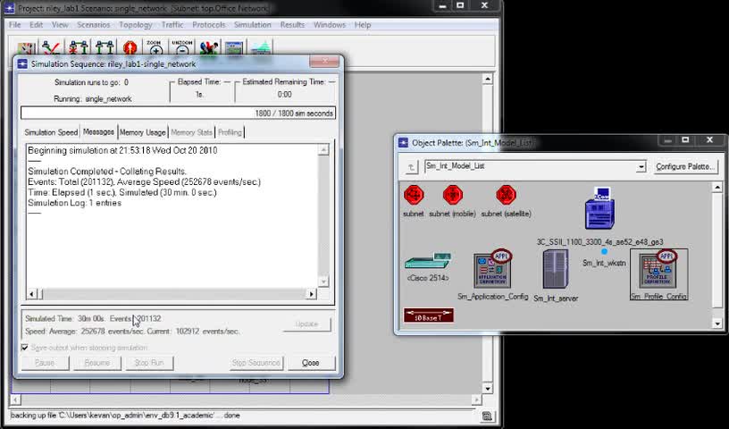Click the Unzoom (-) toolbar icon

click(181, 47)
